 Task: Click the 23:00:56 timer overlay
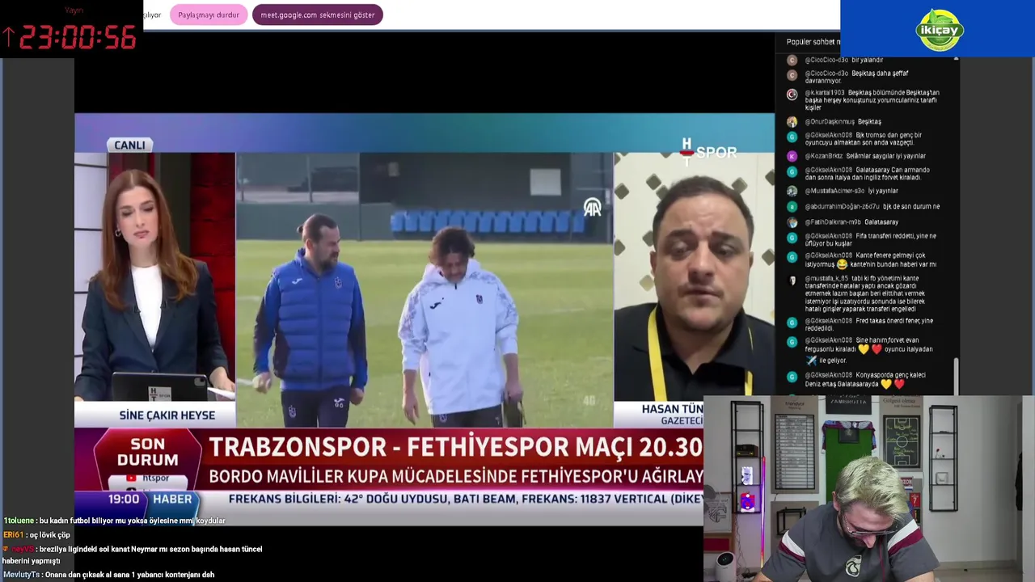pyautogui.click(x=70, y=36)
